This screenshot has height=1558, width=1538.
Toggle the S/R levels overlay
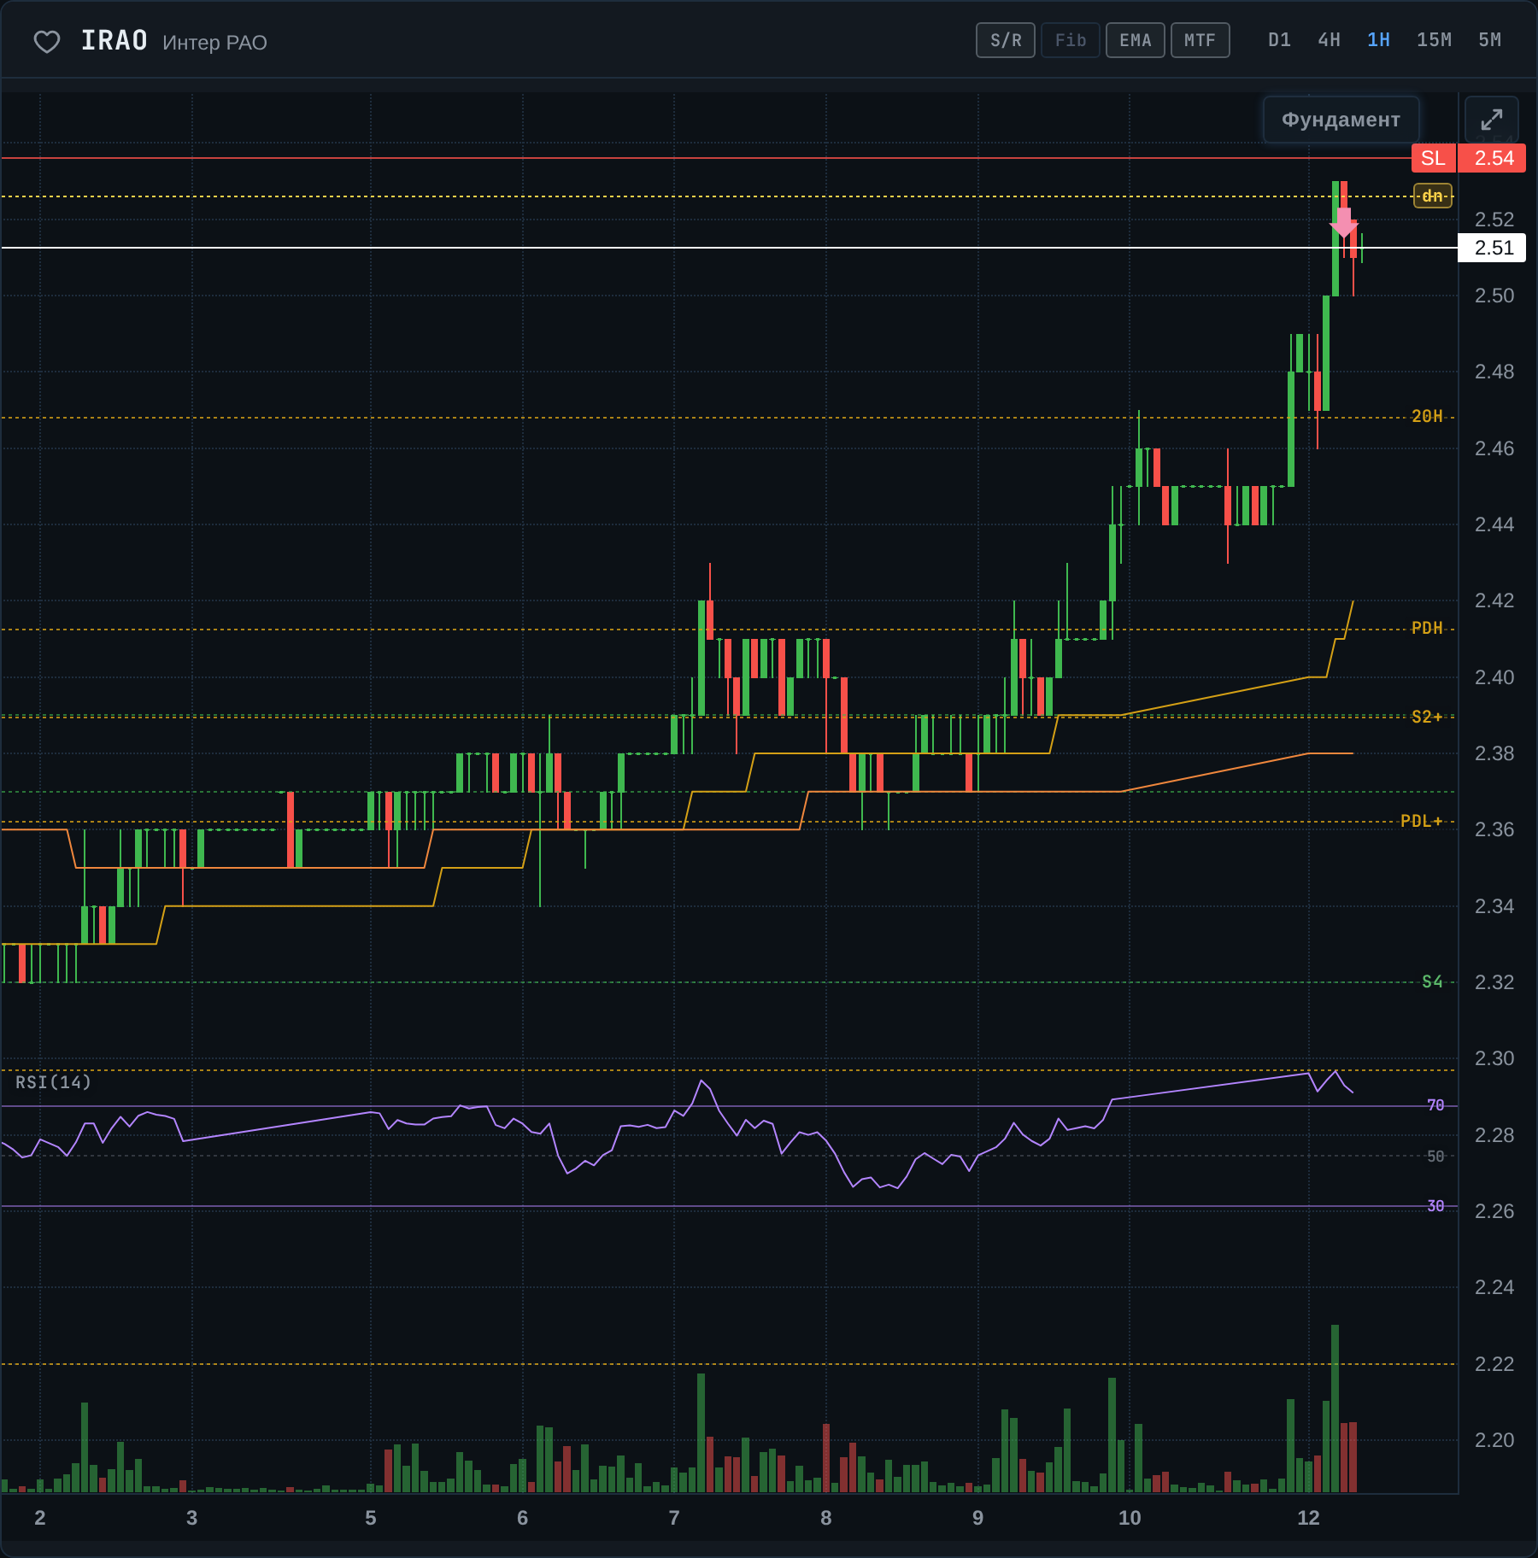1006,40
